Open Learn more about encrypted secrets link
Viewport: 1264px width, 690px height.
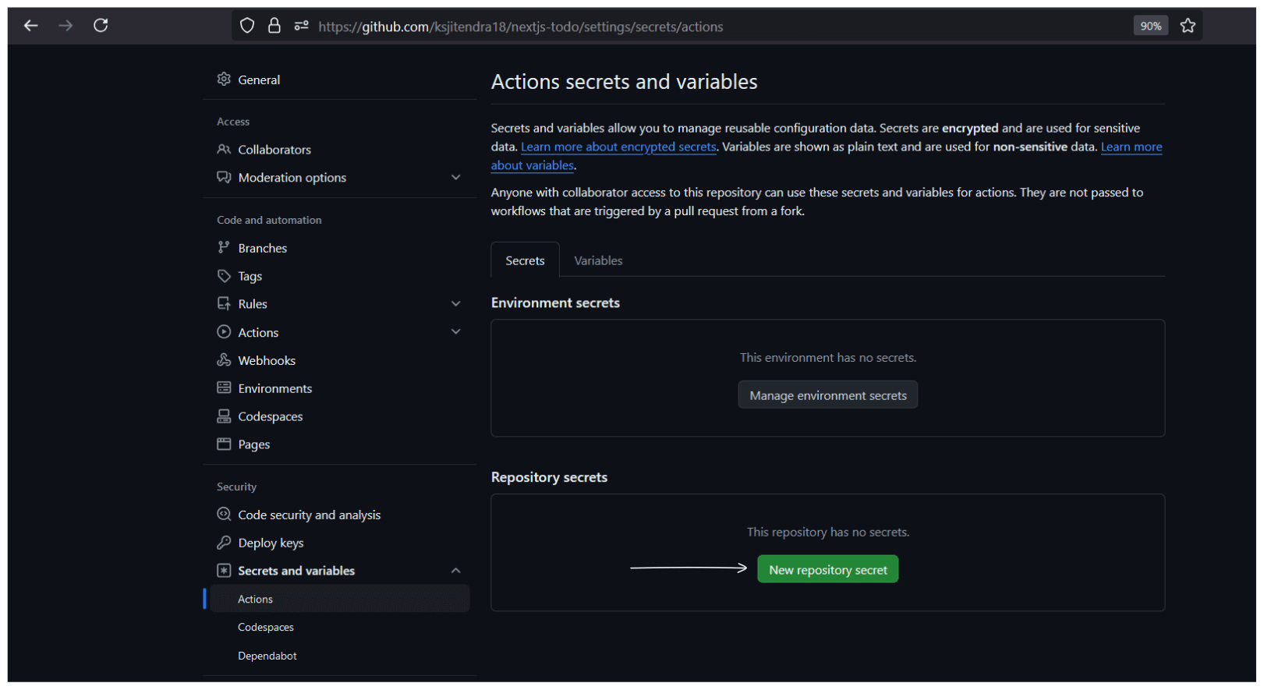tap(618, 147)
